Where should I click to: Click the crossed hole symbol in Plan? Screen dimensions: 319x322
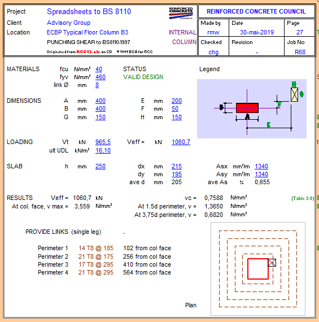tap(272, 263)
